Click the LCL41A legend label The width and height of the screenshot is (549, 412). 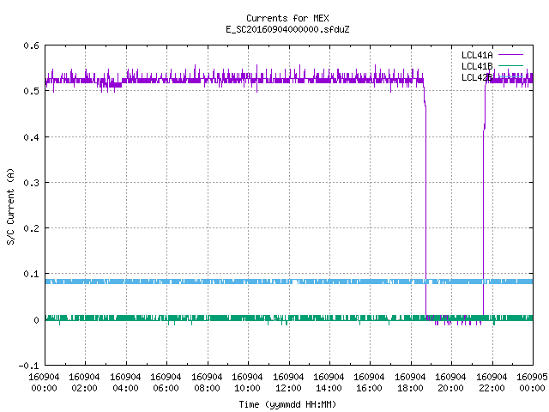point(477,55)
